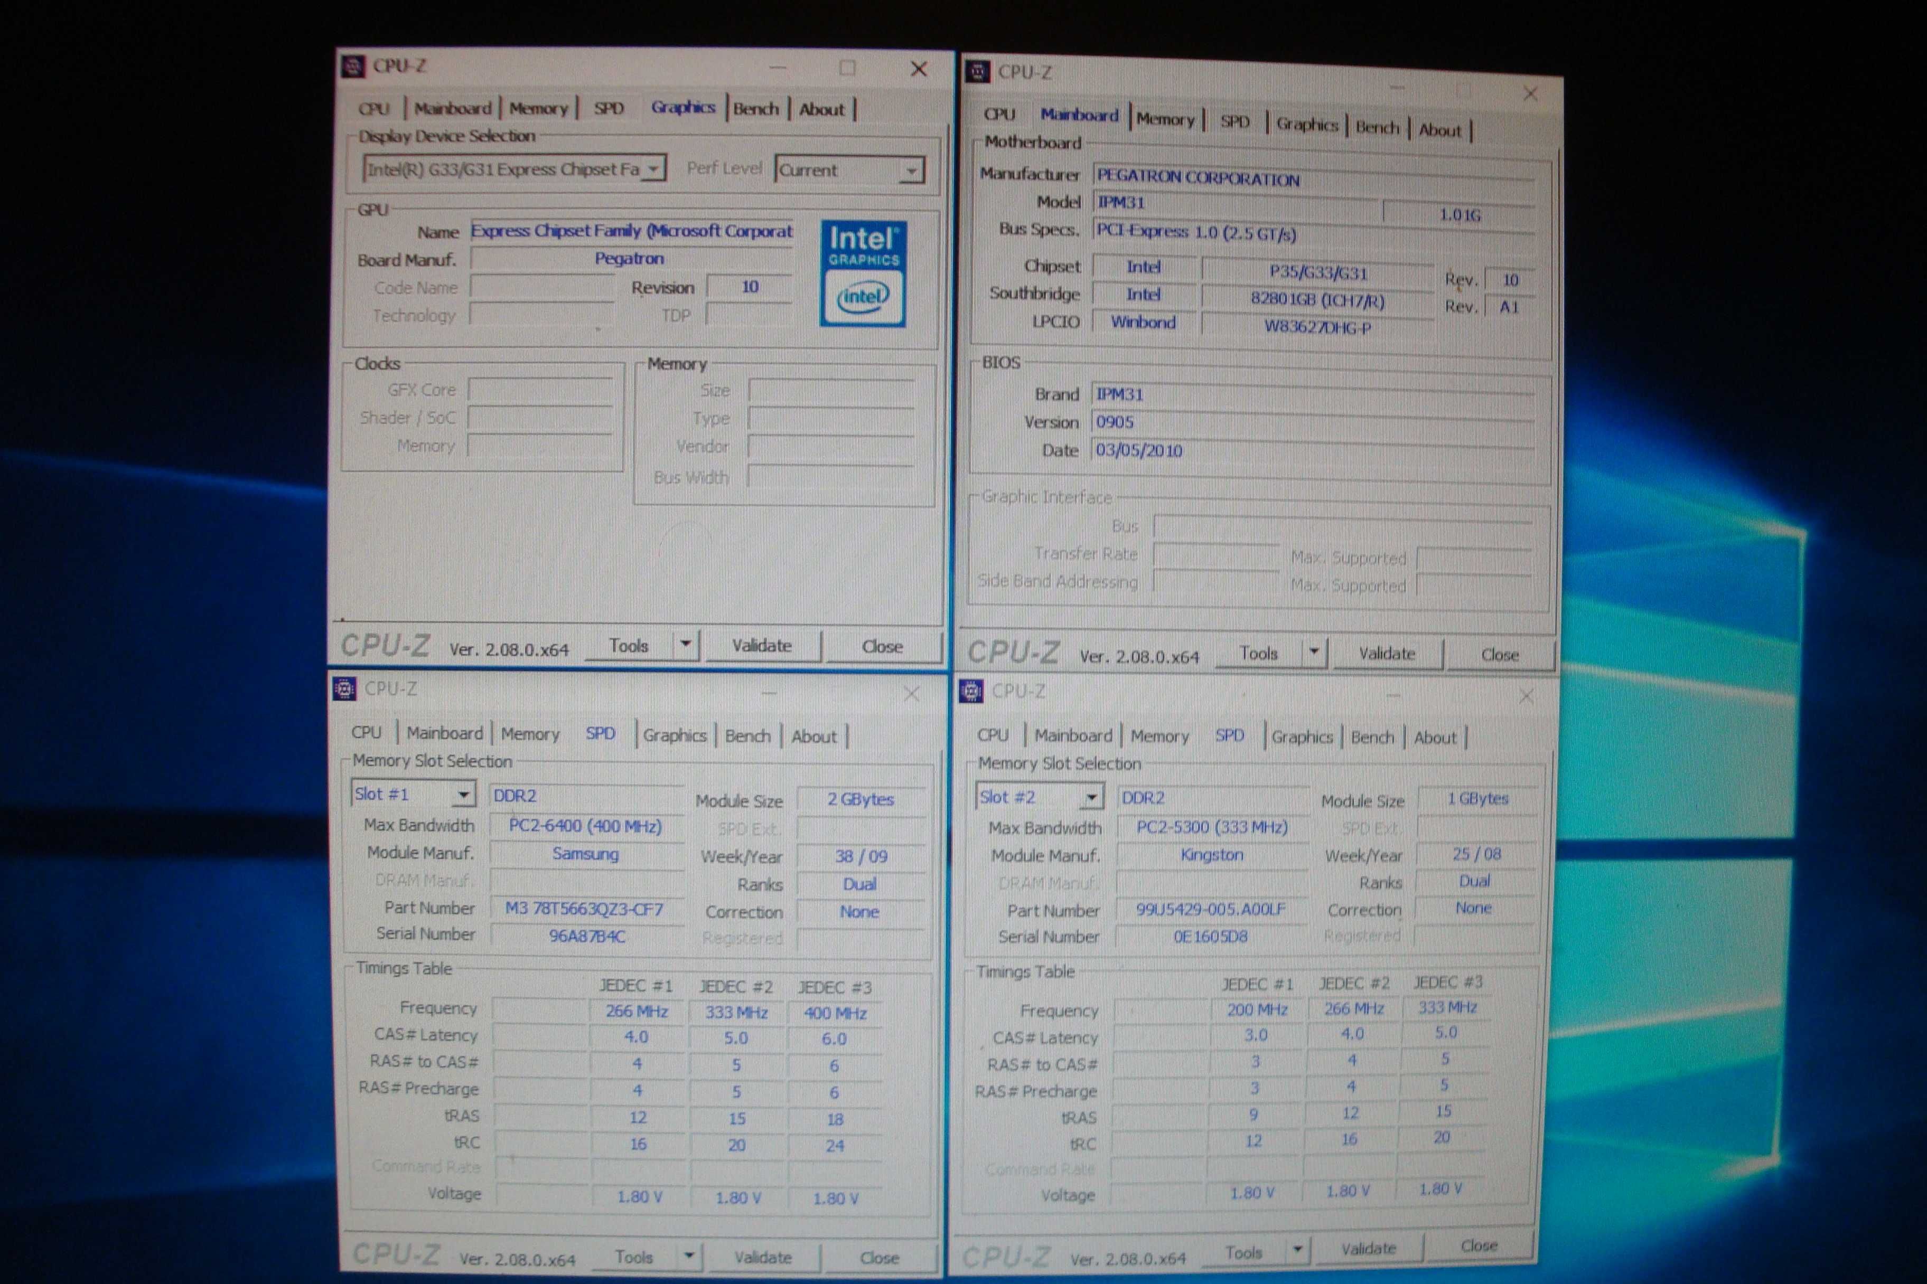The height and width of the screenshot is (1284, 1927).
Task: Click Module Size value 1 GBytes
Action: point(1476,798)
